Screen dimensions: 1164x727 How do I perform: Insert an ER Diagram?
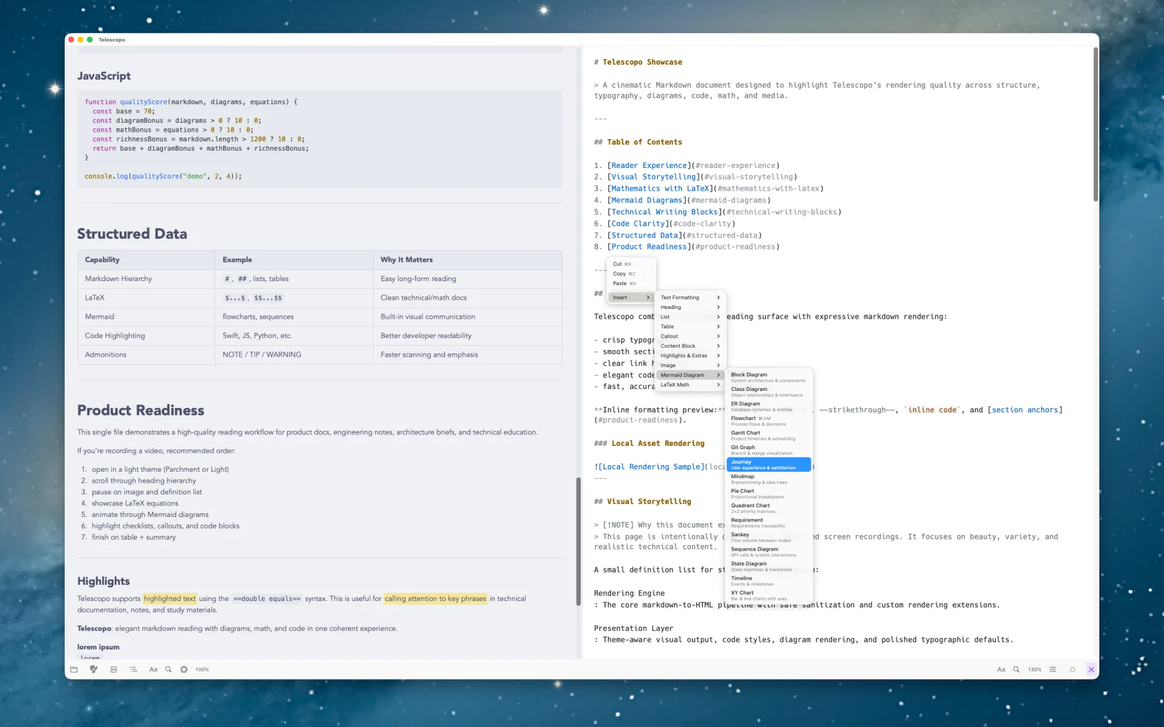click(769, 406)
